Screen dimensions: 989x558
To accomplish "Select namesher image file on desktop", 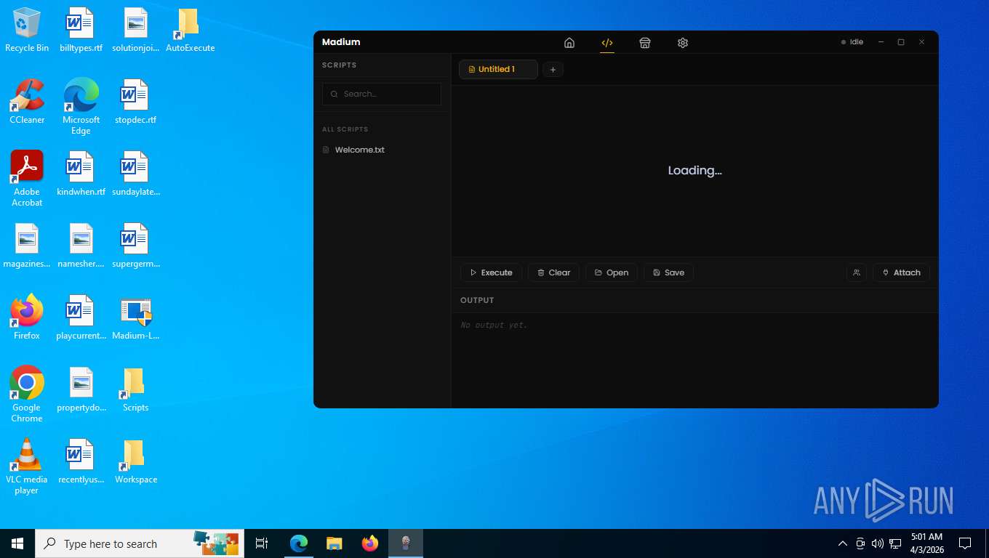I will pos(81,246).
